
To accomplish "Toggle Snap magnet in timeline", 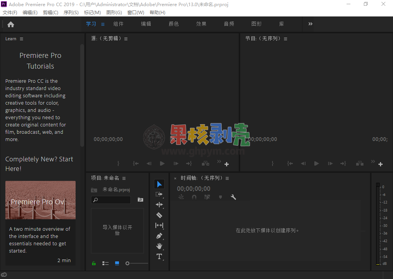I will (x=194, y=197).
